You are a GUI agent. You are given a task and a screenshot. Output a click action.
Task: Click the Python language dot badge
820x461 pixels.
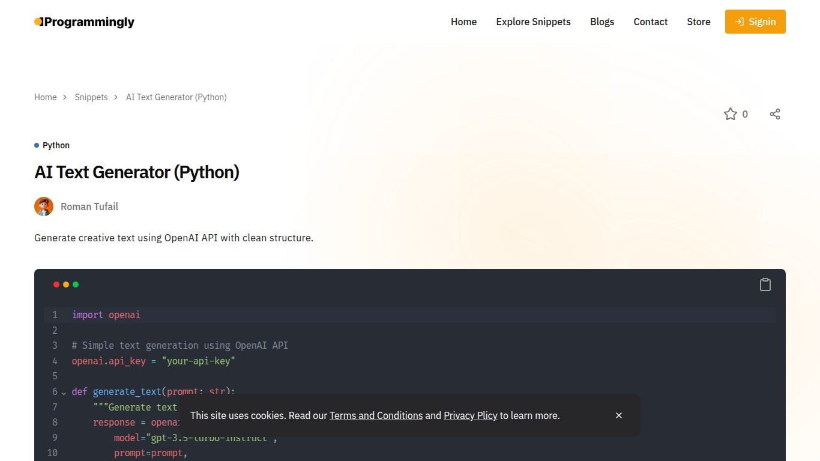click(x=37, y=145)
